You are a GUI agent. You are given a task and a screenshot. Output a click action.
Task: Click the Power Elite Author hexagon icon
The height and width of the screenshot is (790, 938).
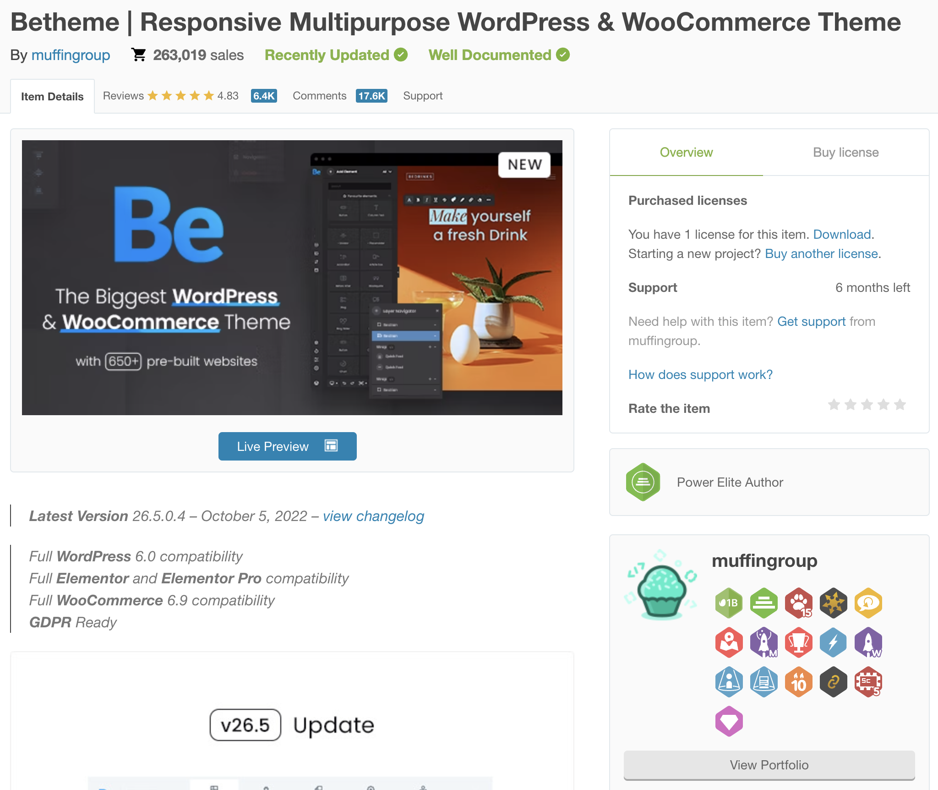pyautogui.click(x=643, y=482)
